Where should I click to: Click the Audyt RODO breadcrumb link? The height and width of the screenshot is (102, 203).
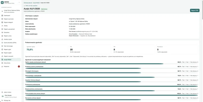[x=36, y=3]
